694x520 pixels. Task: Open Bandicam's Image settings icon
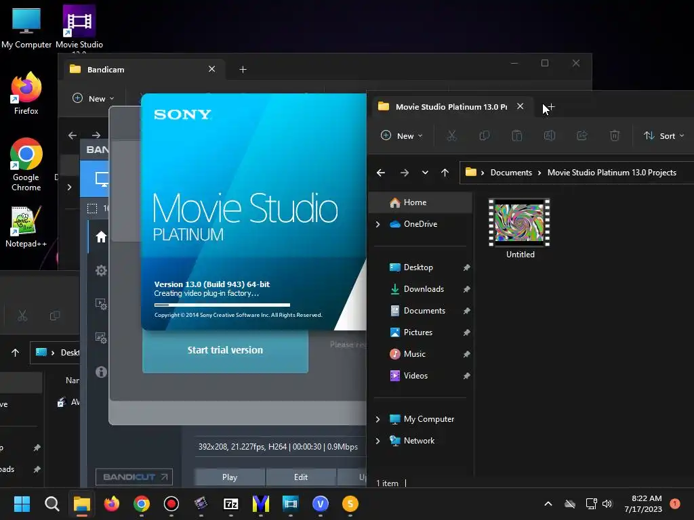click(101, 338)
